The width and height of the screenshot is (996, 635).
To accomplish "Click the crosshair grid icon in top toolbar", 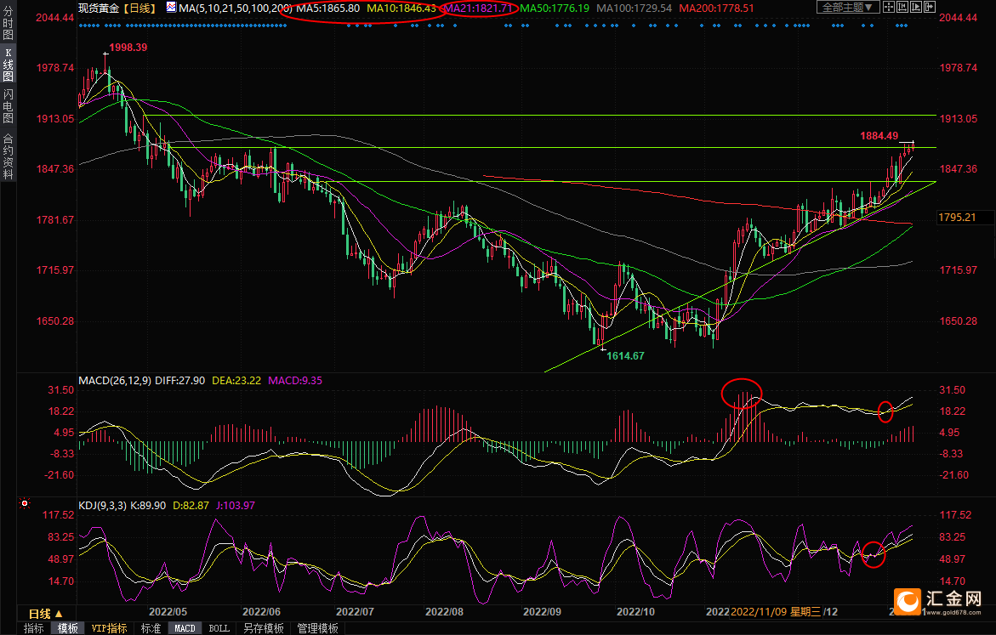I will pyautogui.click(x=888, y=8).
